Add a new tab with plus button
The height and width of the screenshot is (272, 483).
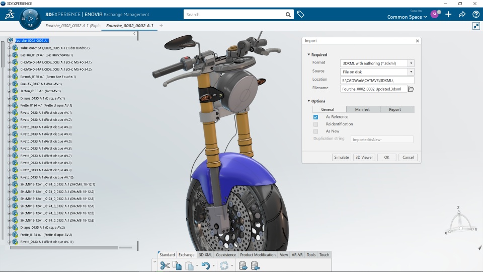(x=161, y=26)
